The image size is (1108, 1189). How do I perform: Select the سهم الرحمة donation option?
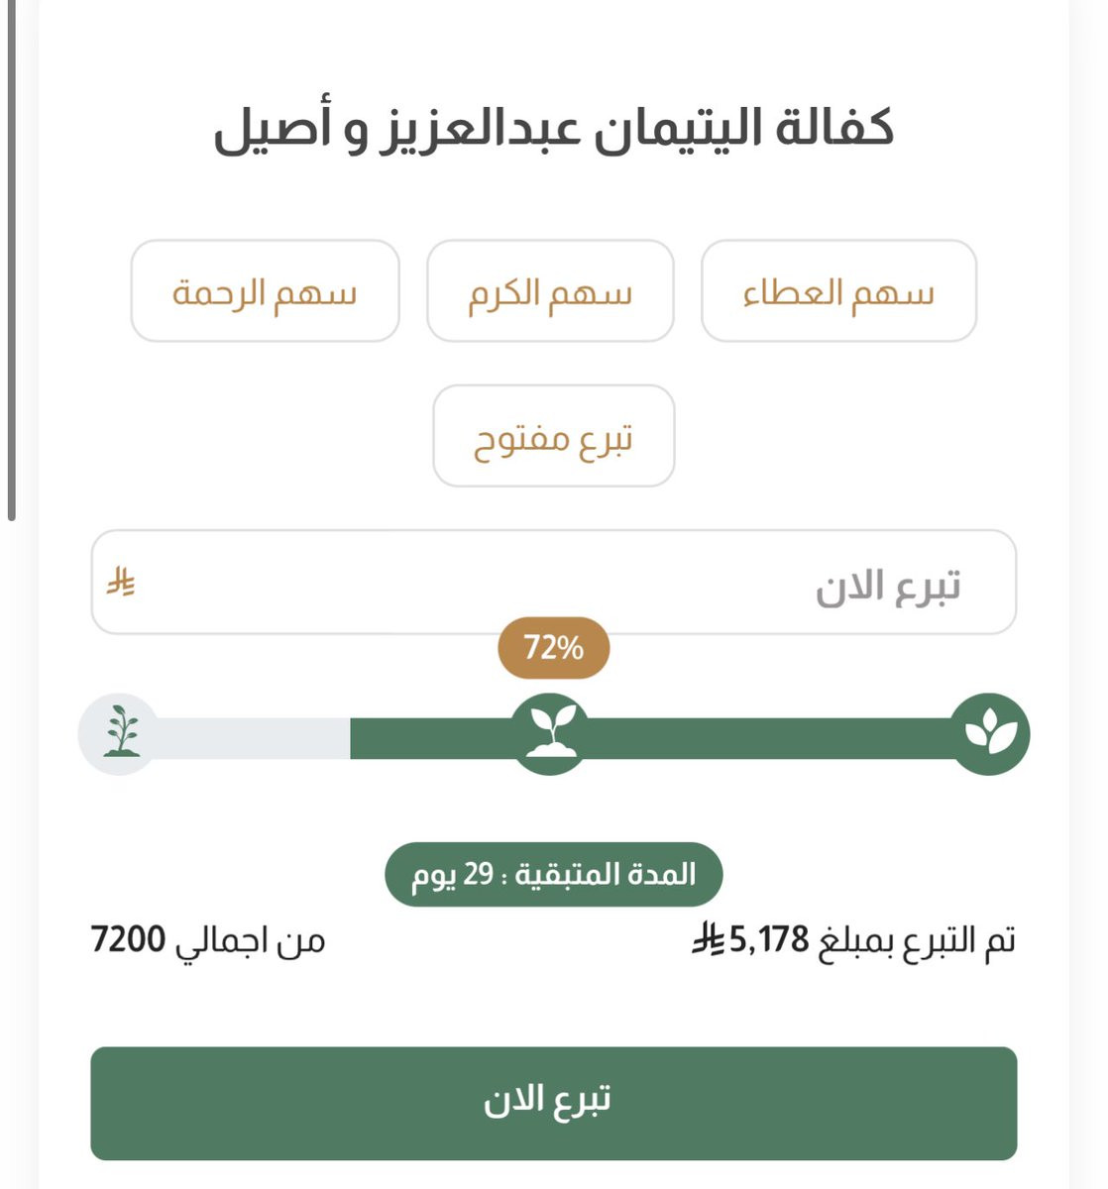pyautogui.click(x=265, y=291)
